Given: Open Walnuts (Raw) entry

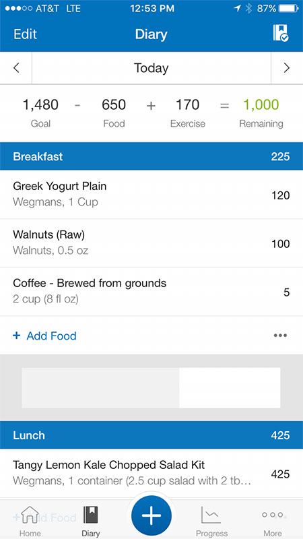Looking at the screenshot, I should click(151, 243).
